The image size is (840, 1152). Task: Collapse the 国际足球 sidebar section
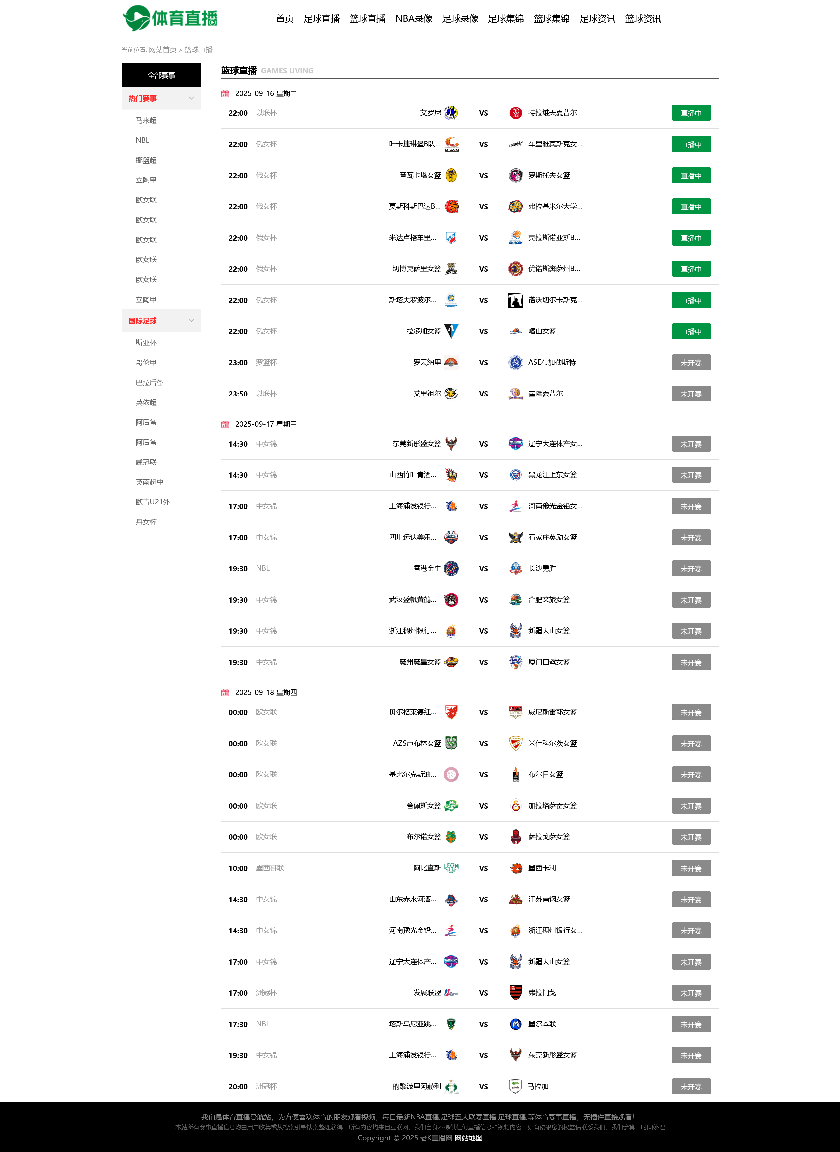point(191,321)
